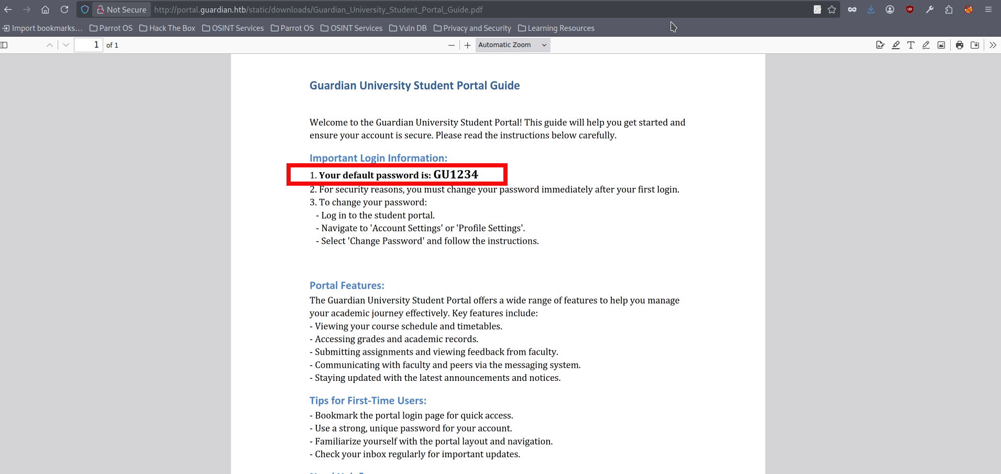Open the PDF signature tool
The width and height of the screenshot is (1001, 474).
[880, 45]
